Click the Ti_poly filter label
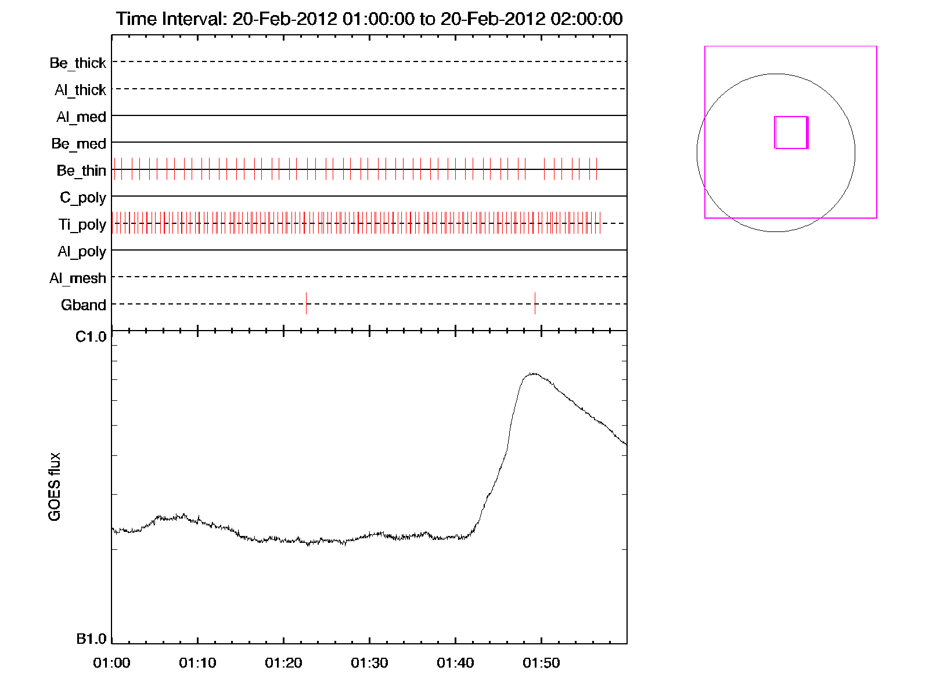 click(82, 224)
